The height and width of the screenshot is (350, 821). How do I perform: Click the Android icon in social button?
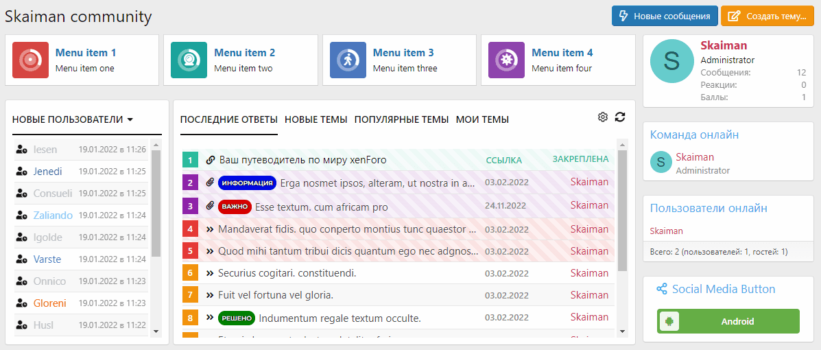pyautogui.click(x=669, y=321)
